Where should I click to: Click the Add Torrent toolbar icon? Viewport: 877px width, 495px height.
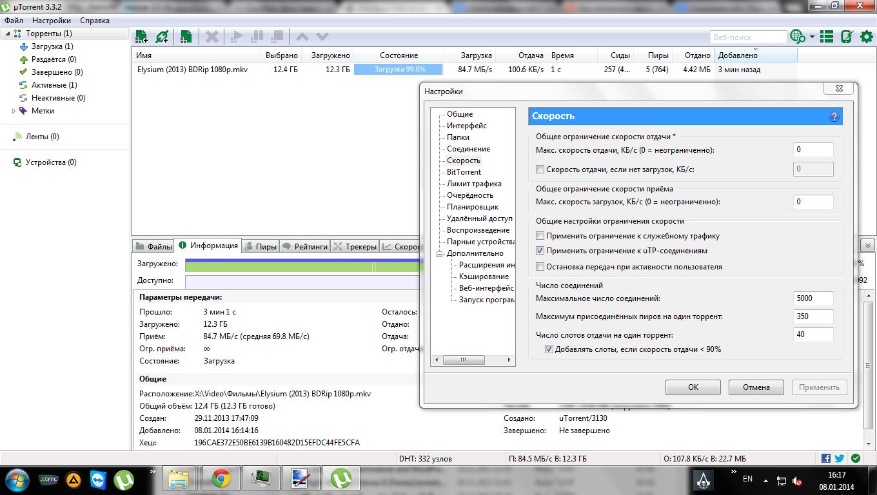(x=141, y=36)
